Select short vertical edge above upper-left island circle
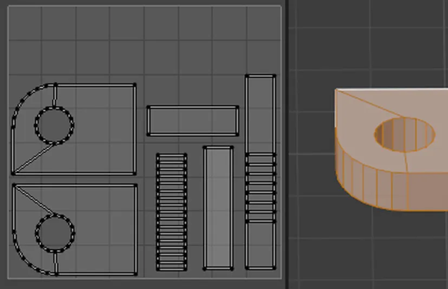448x289 pixels. click(55, 95)
